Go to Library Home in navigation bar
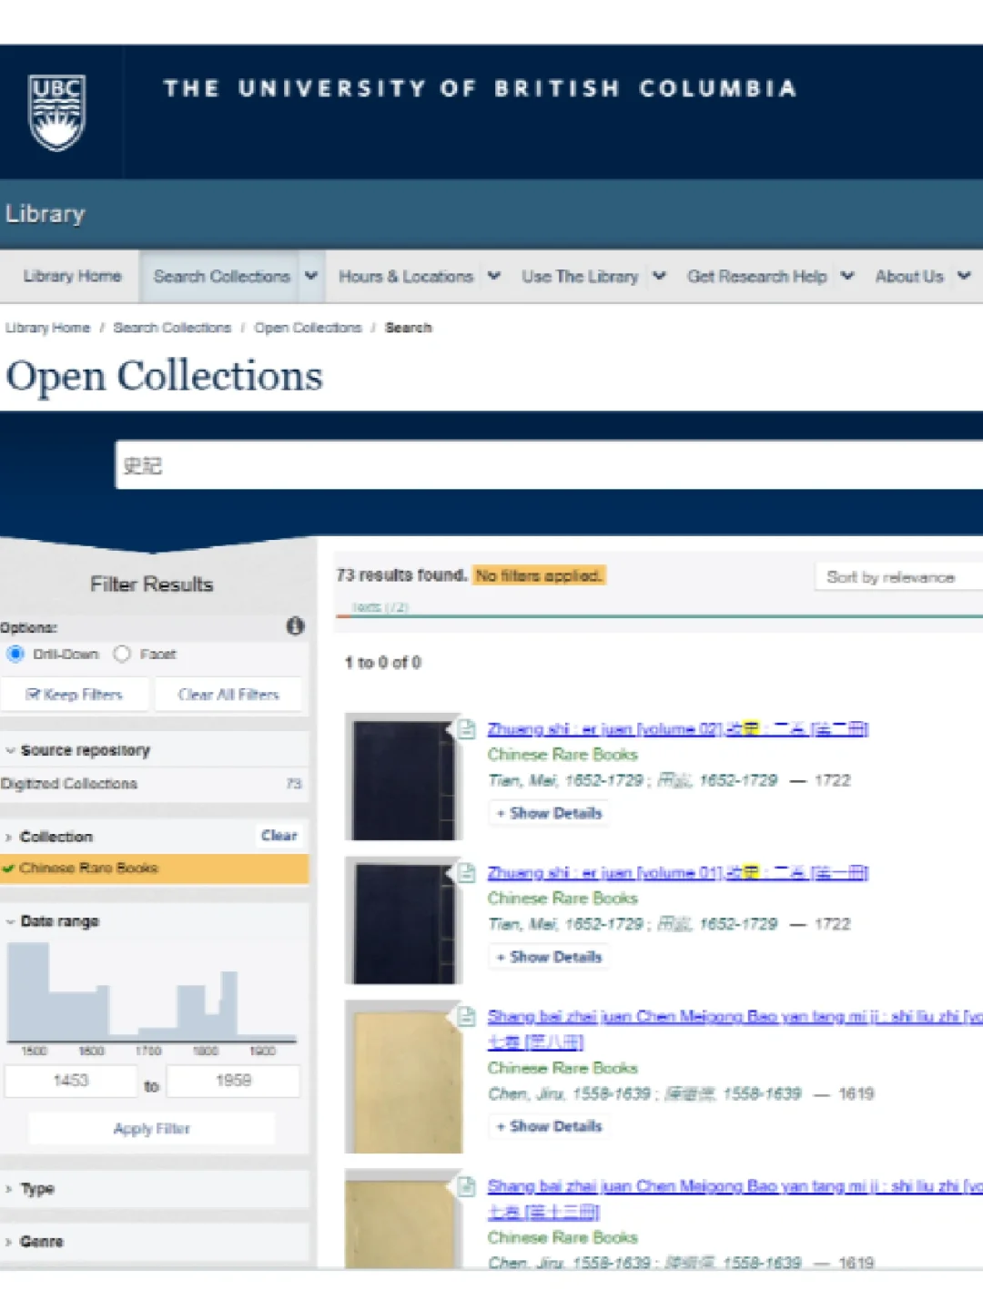 tap(72, 276)
